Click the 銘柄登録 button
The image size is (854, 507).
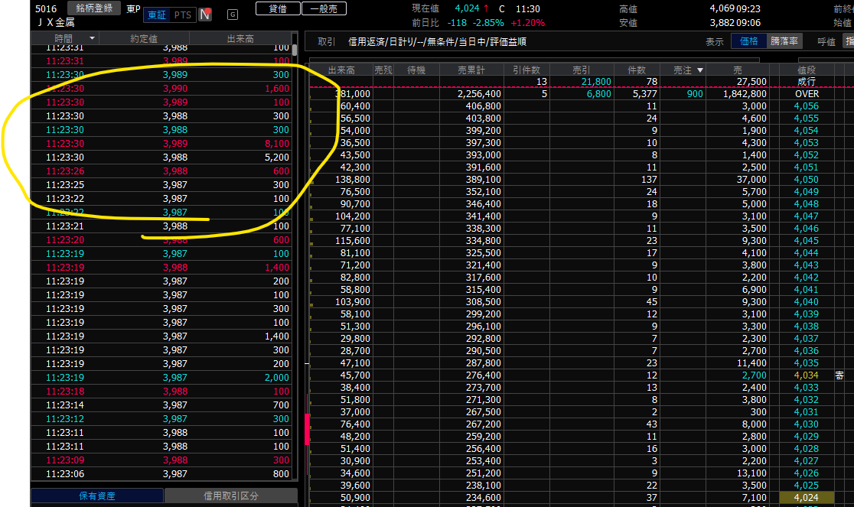coord(94,8)
